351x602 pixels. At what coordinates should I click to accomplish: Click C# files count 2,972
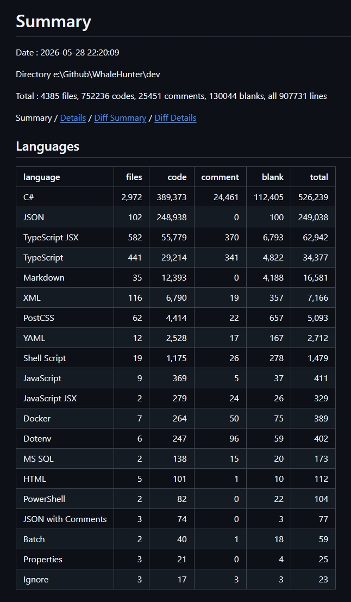click(131, 197)
